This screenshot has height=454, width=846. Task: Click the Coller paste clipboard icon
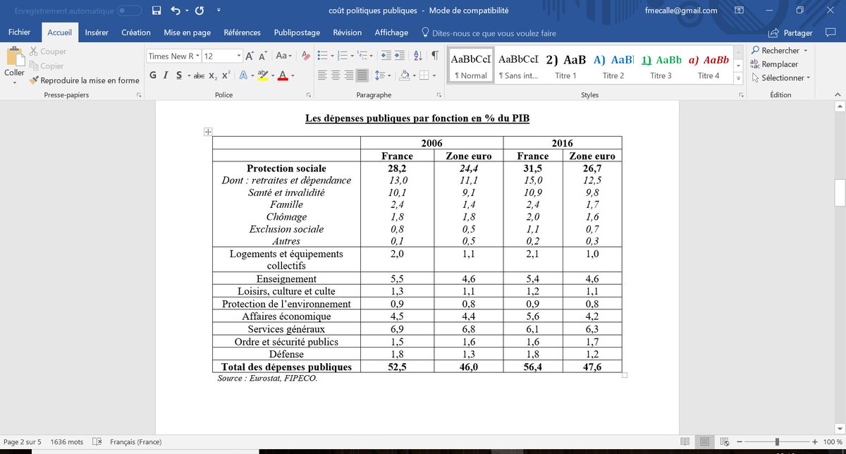(x=14, y=56)
